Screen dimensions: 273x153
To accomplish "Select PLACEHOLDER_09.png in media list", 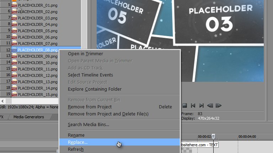I will click(x=38, y=56).
